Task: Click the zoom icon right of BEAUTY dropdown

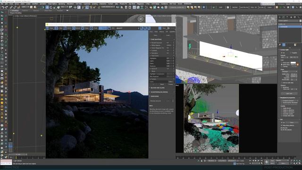Action: pyautogui.click(x=142, y=28)
